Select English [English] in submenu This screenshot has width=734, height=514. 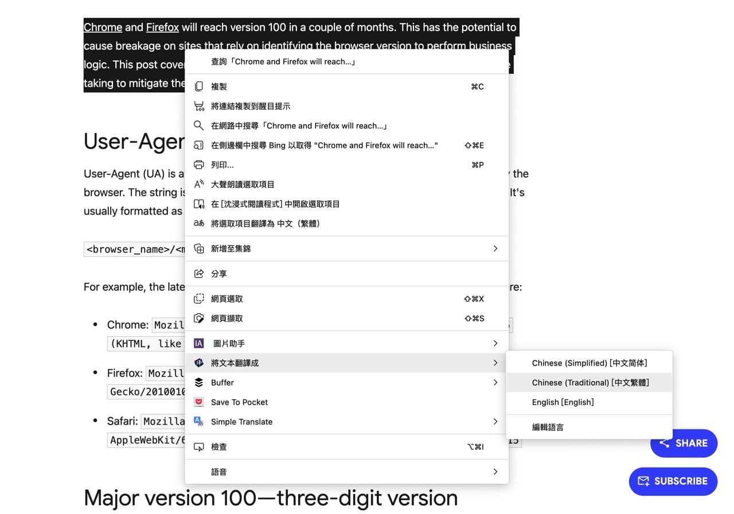coord(589,402)
